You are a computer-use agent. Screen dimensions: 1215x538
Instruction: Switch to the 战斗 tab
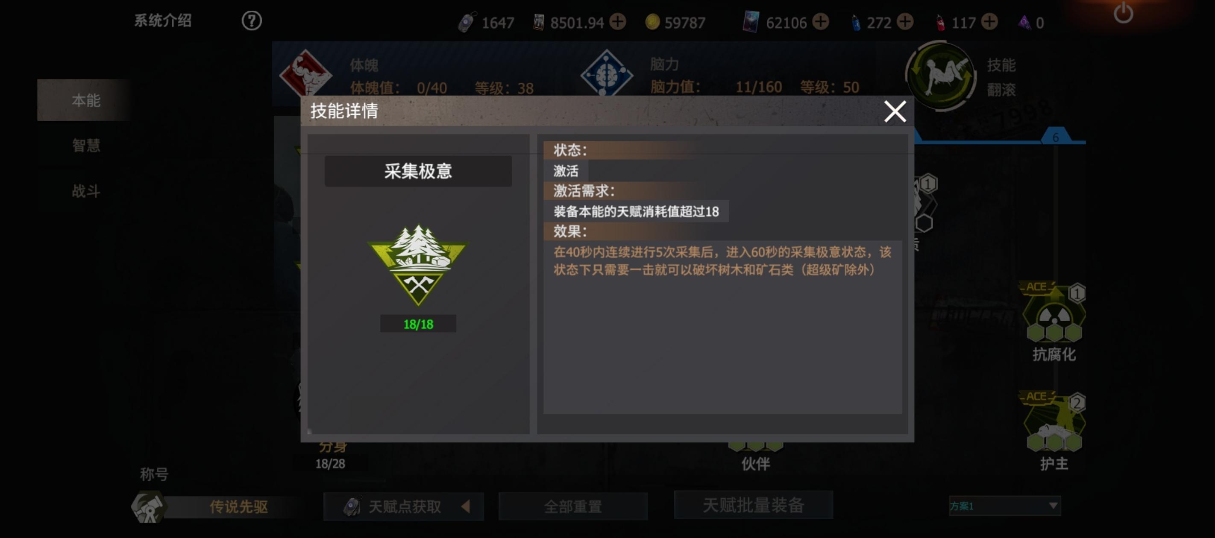[85, 191]
